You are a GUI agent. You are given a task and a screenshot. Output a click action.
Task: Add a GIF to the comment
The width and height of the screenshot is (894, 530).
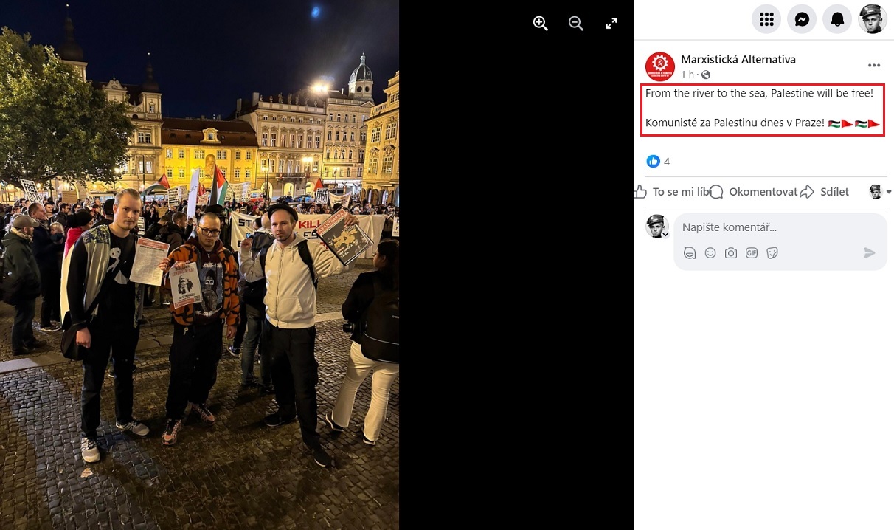752,253
